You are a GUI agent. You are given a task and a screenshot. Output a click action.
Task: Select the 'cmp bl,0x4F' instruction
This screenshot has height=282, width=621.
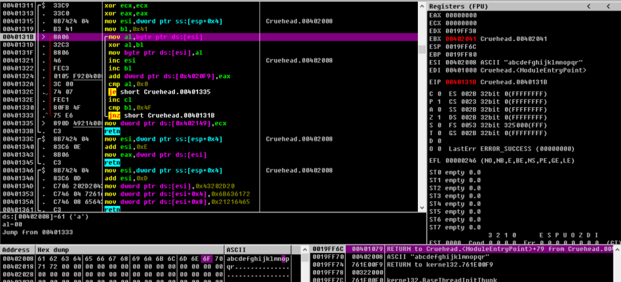(209, 108)
